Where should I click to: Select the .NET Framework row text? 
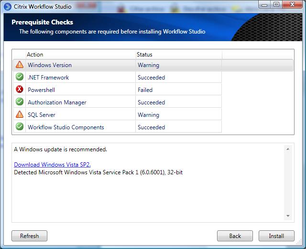click(x=48, y=78)
